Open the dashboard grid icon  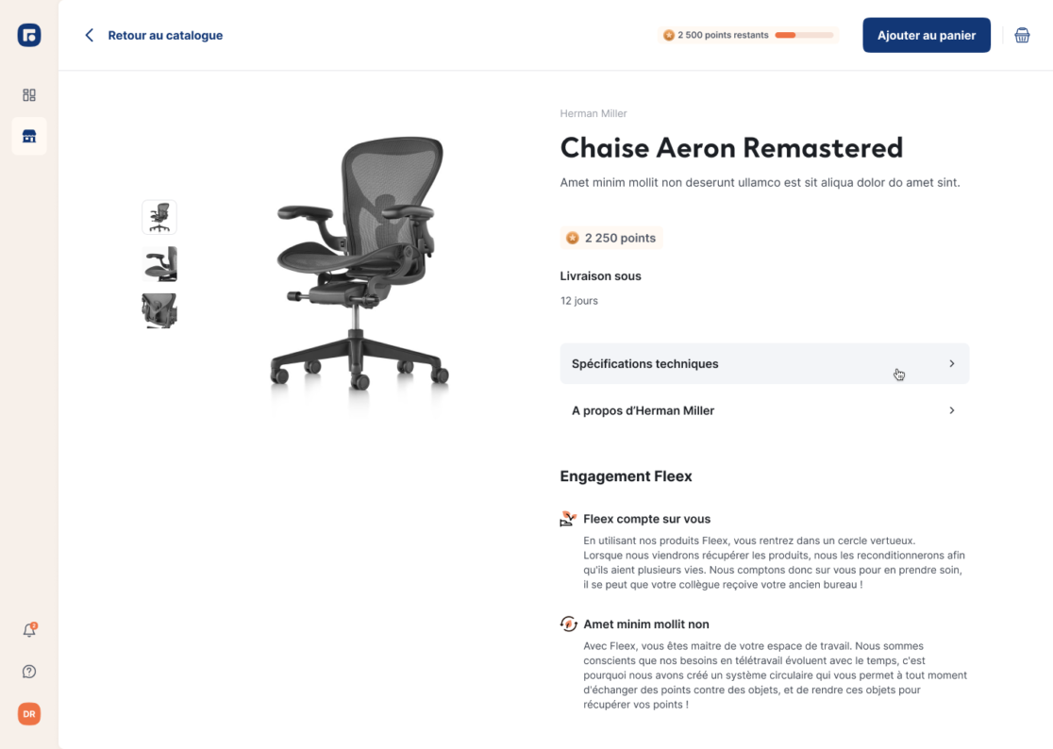tap(29, 95)
